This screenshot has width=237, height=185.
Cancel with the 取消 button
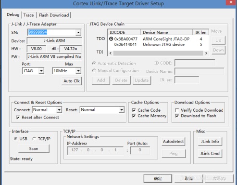[188, 179]
